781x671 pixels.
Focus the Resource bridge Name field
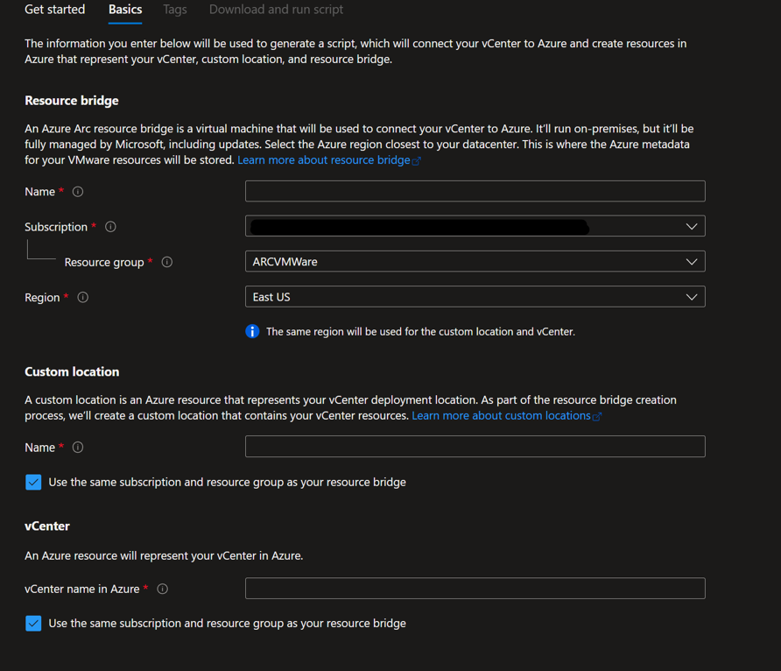pyautogui.click(x=475, y=191)
